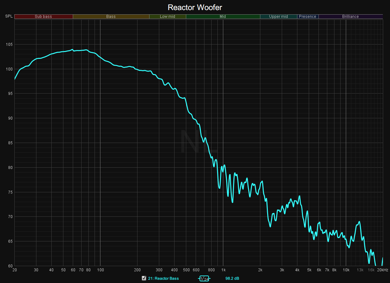Click the 16k frequency axis label
This screenshot has height=283, width=390.
coord(371,270)
